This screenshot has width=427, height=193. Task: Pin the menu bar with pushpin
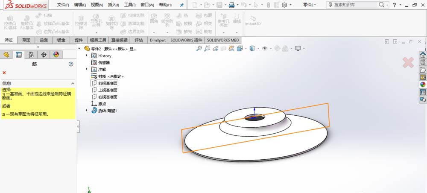(181, 5)
